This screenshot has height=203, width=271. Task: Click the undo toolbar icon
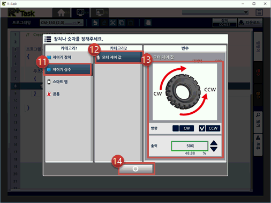coord(95,23)
